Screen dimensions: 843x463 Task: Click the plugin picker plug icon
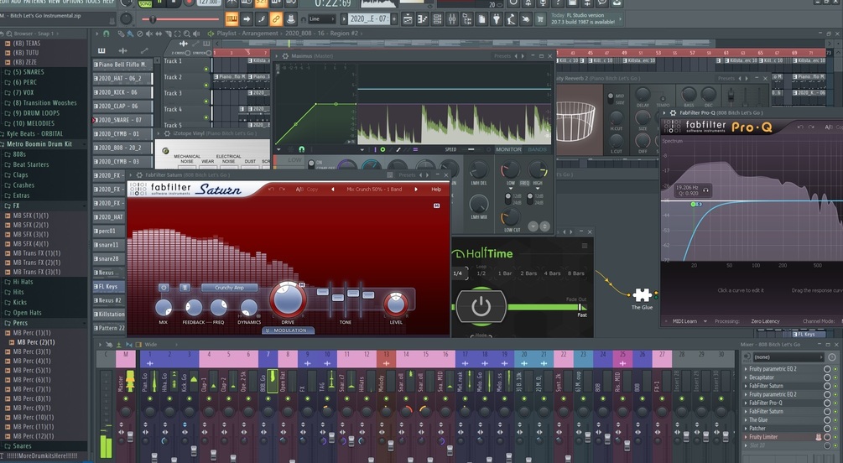pyautogui.click(x=497, y=19)
